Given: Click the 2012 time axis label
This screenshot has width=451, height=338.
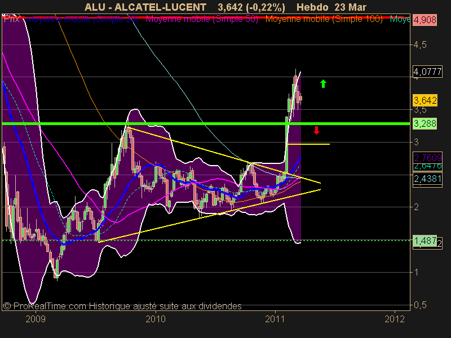Looking at the screenshot, I should point(395,319).
